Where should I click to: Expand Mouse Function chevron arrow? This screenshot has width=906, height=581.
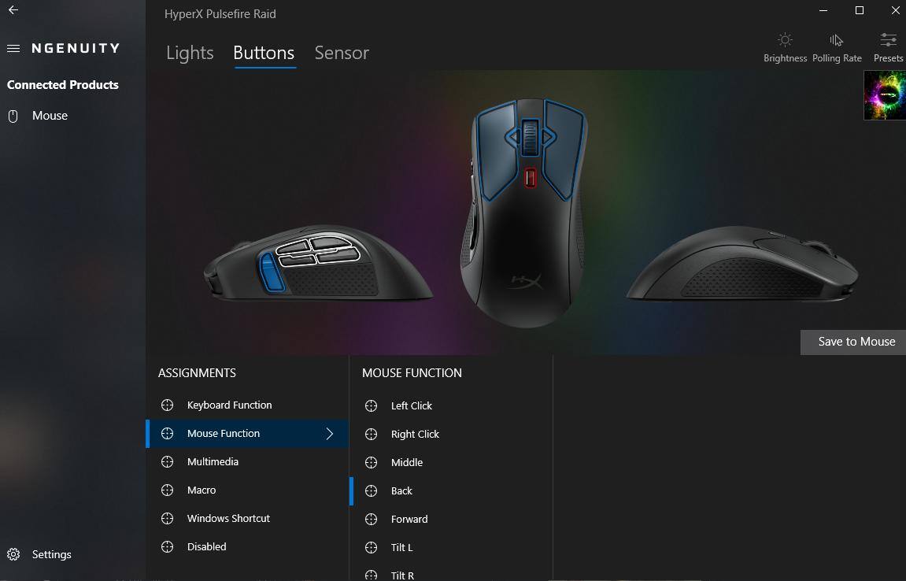pyautogui.click(x=329, y=434)
